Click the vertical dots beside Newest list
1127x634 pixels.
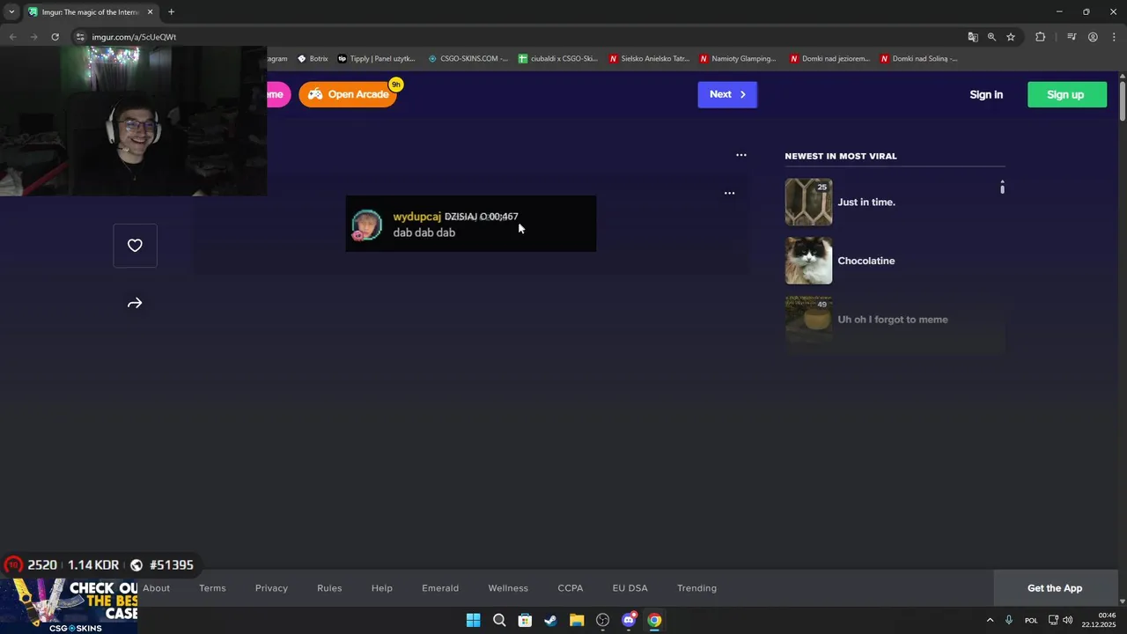[x=1002, y=188]
